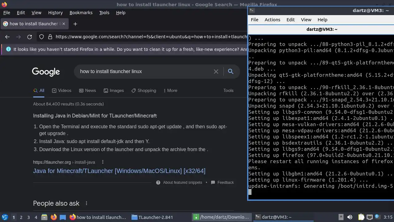Click into the Firefox URL address bar

[x=151, y=37]
